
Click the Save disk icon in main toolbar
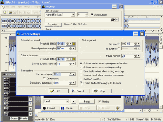(x=15, y=12)
